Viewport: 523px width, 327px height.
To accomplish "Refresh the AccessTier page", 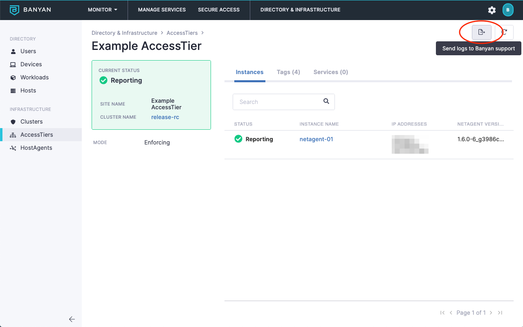I will (x=505, y=32).
